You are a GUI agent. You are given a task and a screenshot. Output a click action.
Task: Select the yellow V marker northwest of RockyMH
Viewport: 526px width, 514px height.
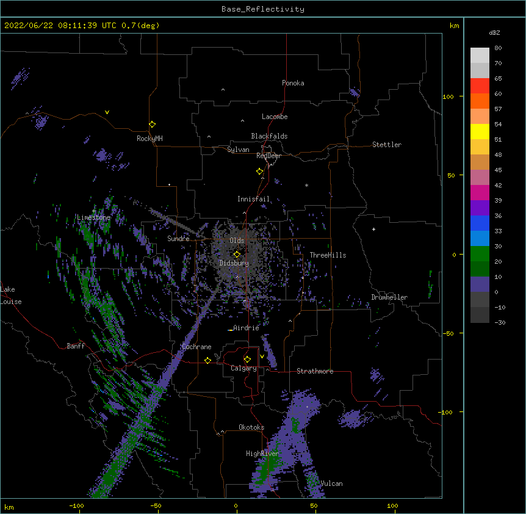click(x=107, y=112)
